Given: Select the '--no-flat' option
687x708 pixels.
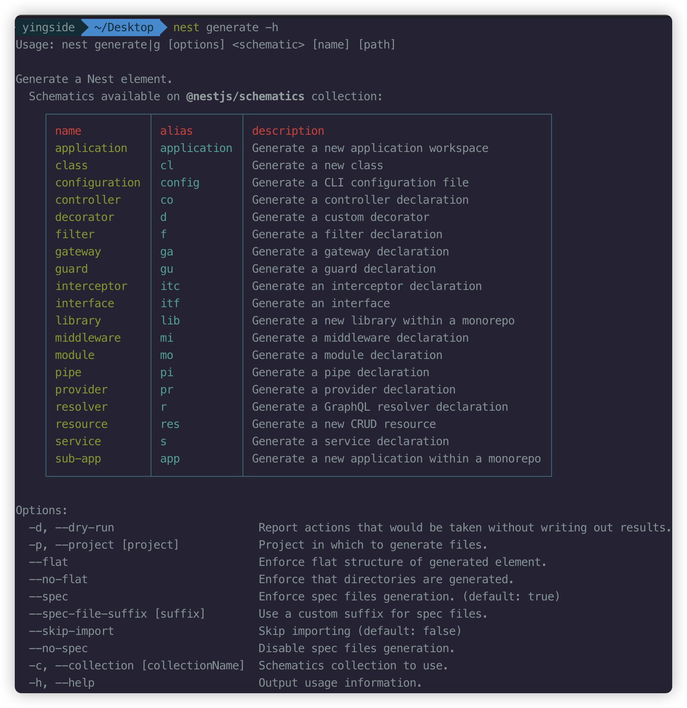Looking at the screenshot, I should coord(58,579).
